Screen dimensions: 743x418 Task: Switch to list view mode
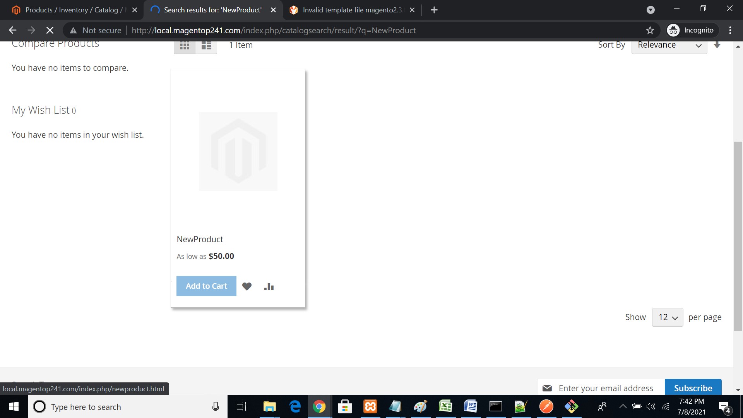coord(205,45)
